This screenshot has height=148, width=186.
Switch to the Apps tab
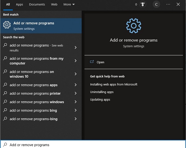pyautogui.click(x=20, y=5)
